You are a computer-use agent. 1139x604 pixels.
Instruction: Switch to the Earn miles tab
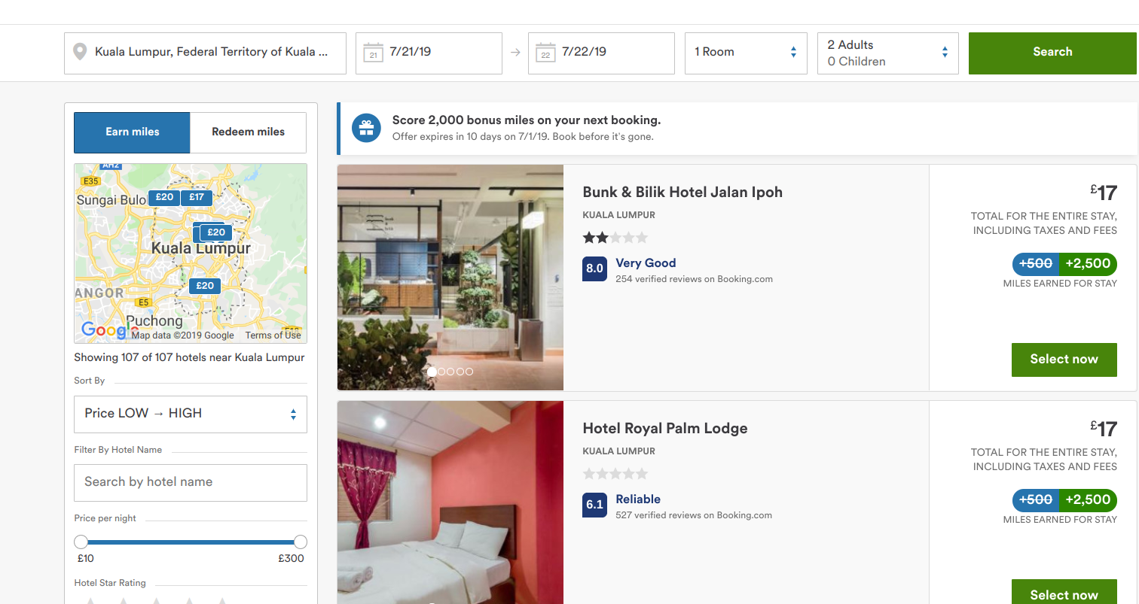[132, 132]
